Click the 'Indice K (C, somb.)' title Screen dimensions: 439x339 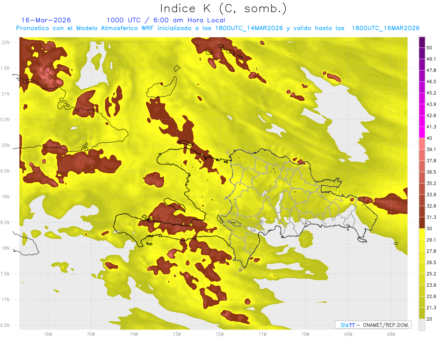(x=223, y=8)
